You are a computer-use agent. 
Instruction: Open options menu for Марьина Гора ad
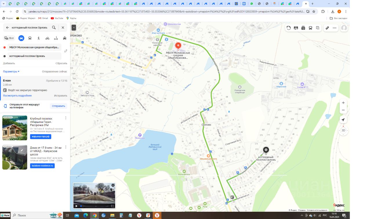[x=66, y=118]
